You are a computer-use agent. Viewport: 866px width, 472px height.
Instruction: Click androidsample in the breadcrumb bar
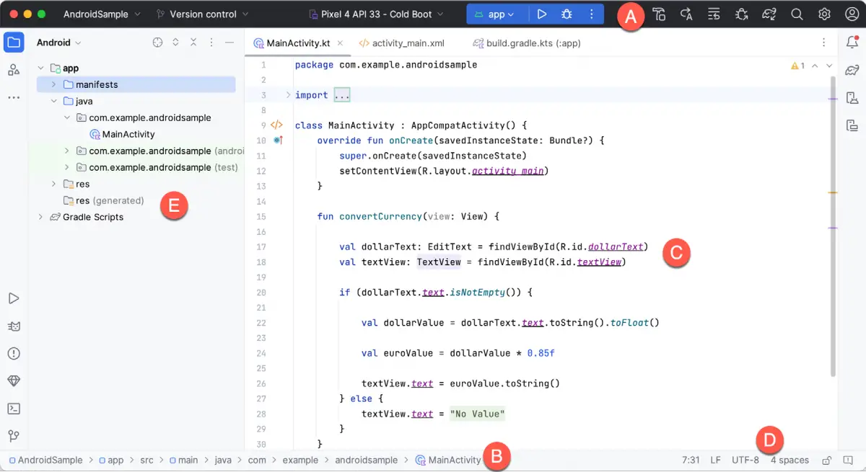point(367,460)
